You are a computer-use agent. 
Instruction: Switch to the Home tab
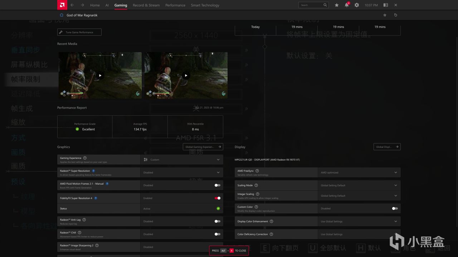(95, 5)
